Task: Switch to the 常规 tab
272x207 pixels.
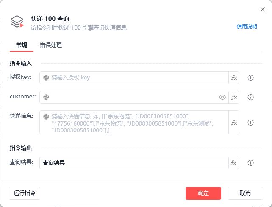Action: (x=22, y=45)
